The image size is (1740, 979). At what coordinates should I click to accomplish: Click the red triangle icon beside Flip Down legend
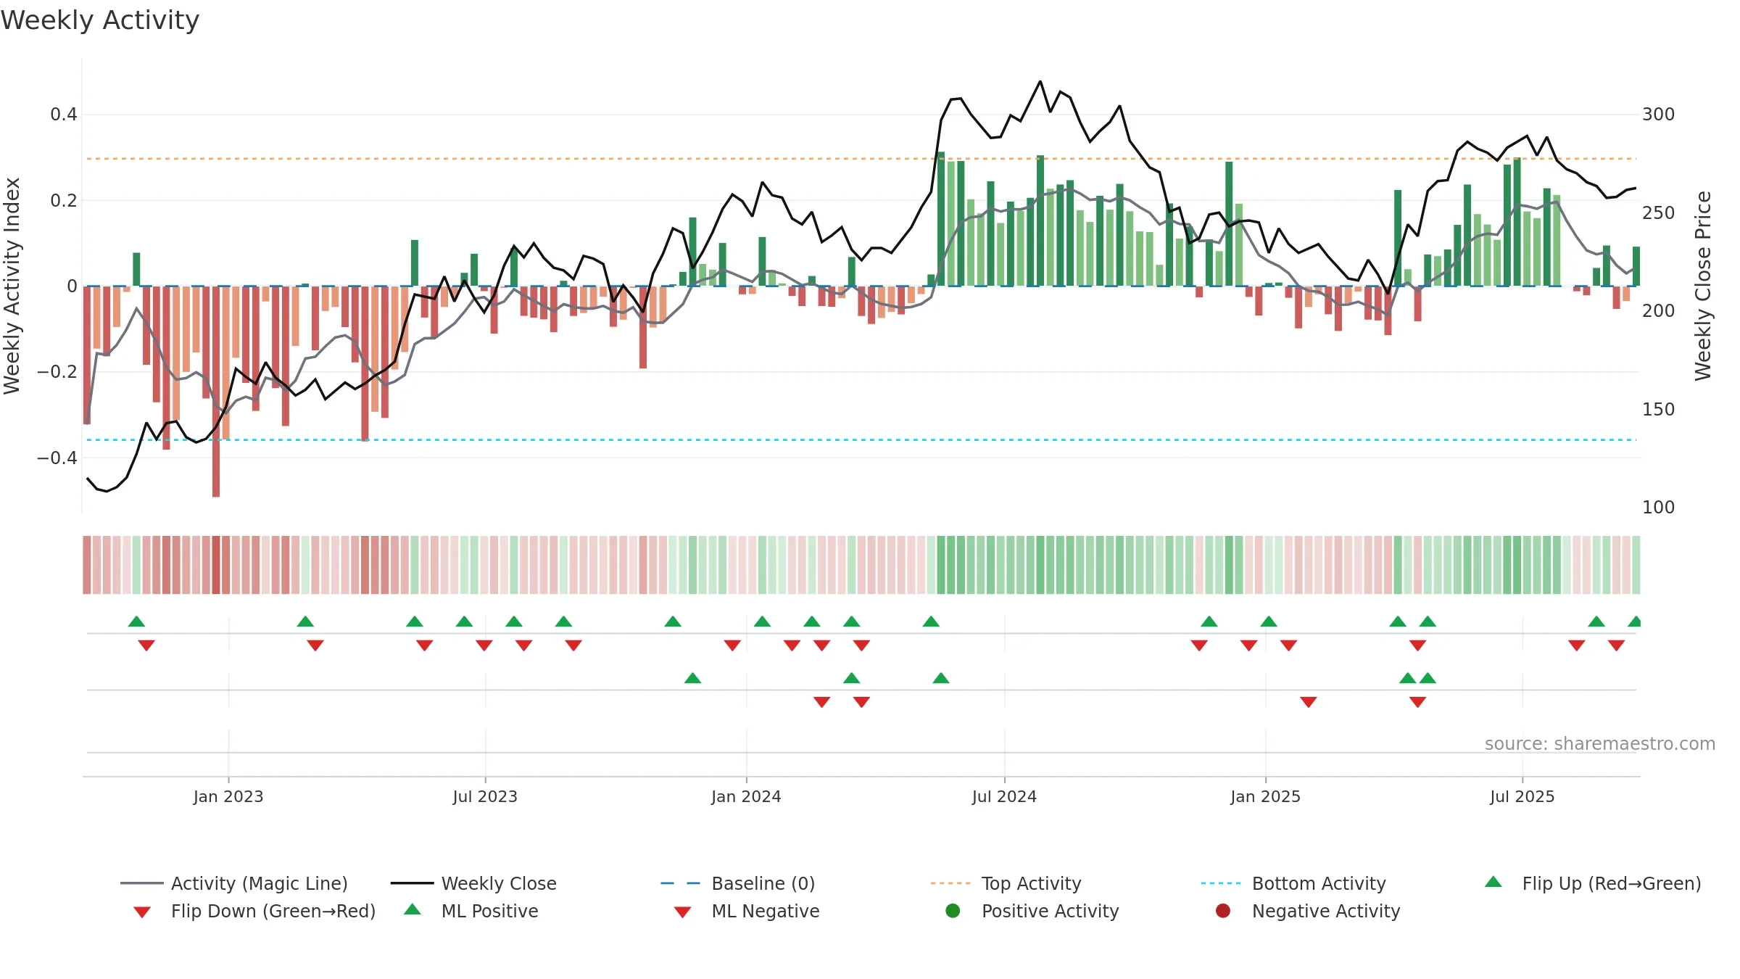click(x=142, y=912)
